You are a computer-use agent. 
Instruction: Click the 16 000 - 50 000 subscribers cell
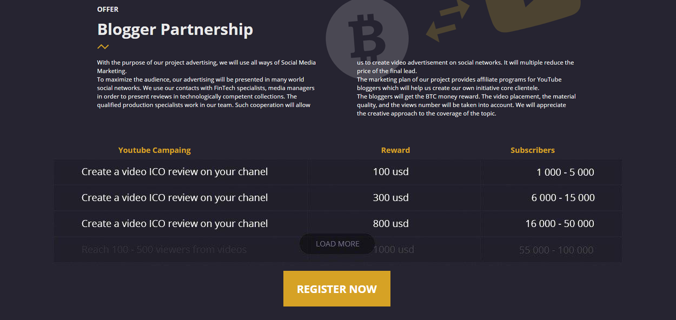click(560, 224)
